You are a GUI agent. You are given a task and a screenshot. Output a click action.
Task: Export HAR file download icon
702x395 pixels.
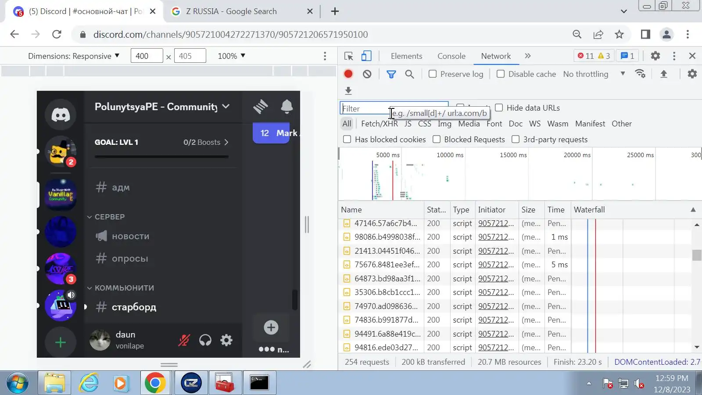tap(348, 91)
